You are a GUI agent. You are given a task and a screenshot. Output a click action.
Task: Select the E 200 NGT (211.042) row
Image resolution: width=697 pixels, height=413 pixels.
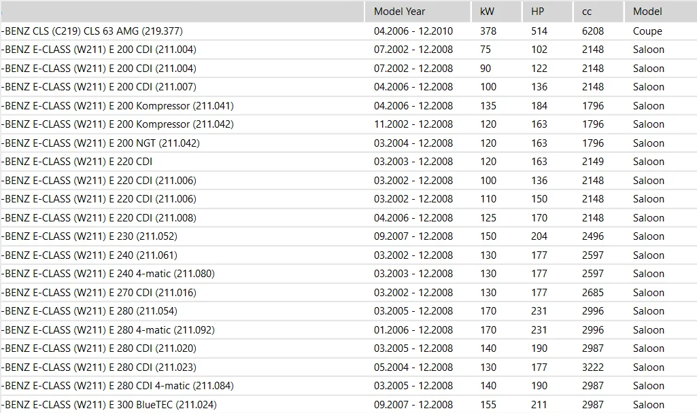click(348, 143)
